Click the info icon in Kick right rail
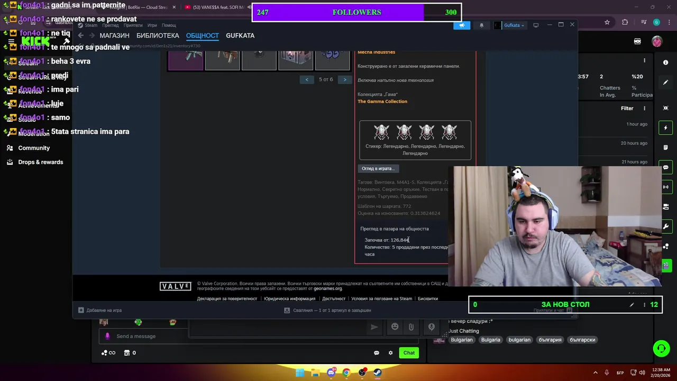The width and height of the screenshot is (677, 381). click(x=666, y=62)
